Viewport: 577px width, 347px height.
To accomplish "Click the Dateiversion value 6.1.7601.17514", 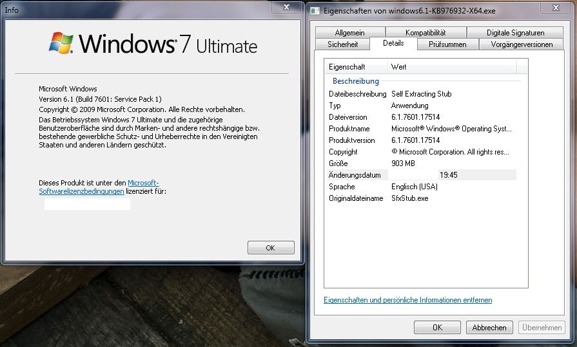I will click(415, 117).
